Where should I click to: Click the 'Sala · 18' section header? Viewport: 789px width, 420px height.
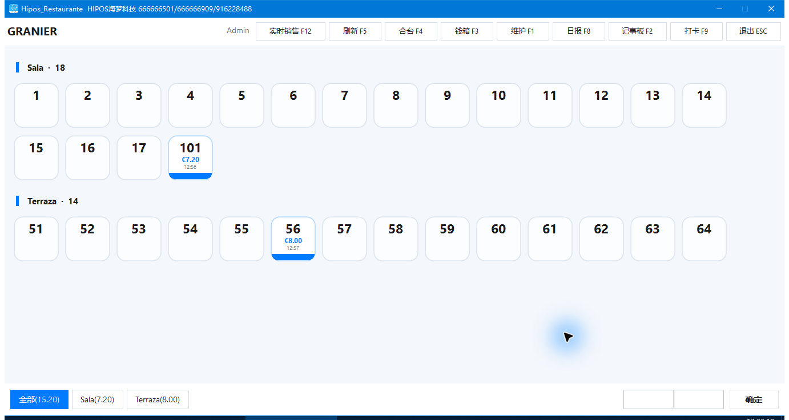point(46,68)
